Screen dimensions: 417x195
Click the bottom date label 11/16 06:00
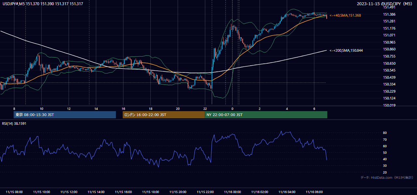tap(314, 192)
